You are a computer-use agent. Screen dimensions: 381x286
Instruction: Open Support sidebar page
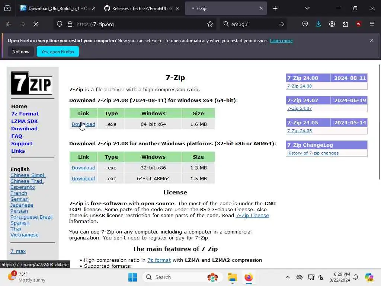coord(22,143)
